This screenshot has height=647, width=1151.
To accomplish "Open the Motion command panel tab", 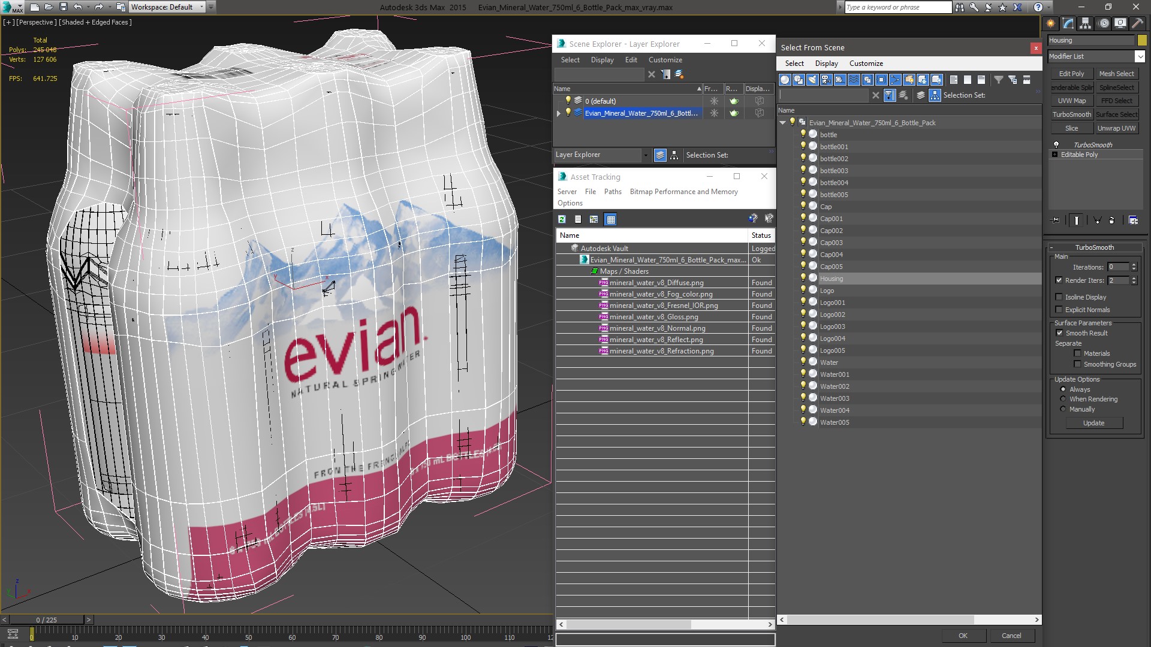I will (1103, 23).
